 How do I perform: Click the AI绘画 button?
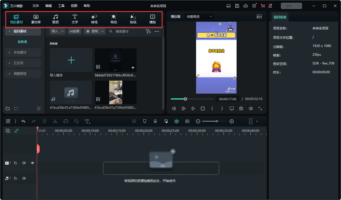pos(75,31)
